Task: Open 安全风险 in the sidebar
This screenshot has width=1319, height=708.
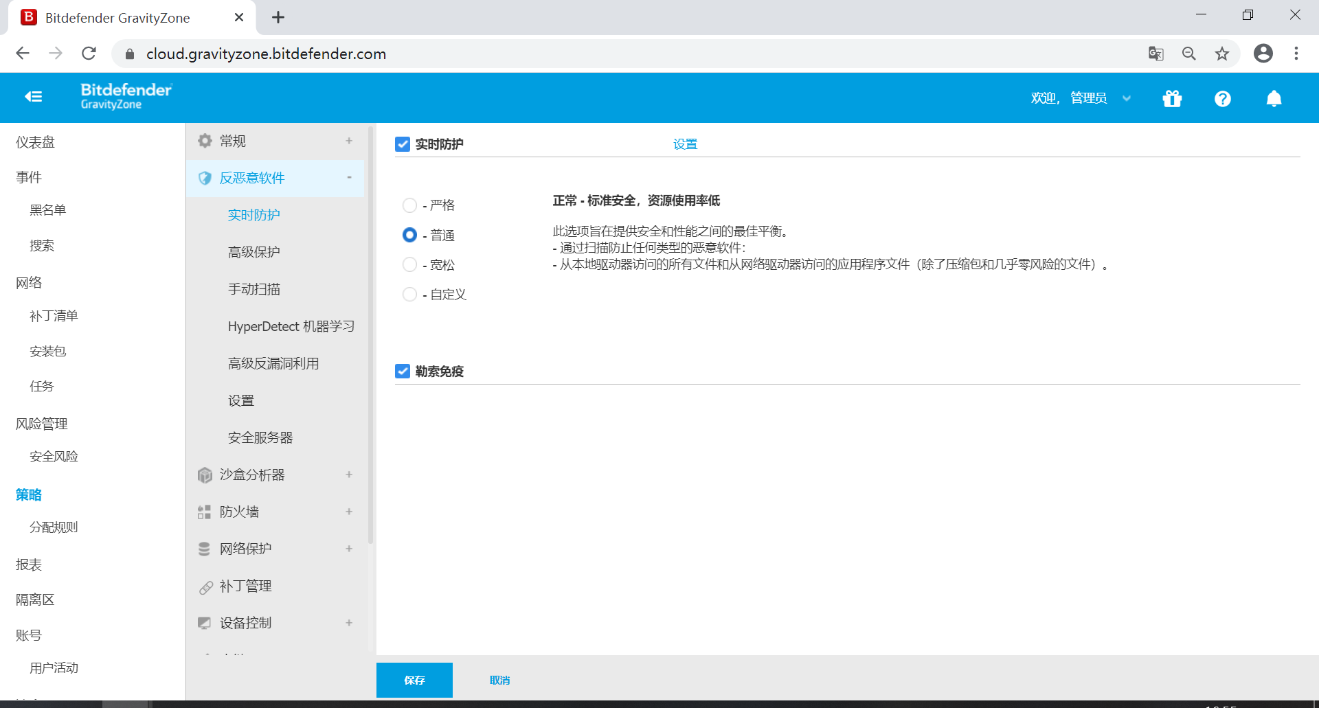Action: tap(54, 457)
